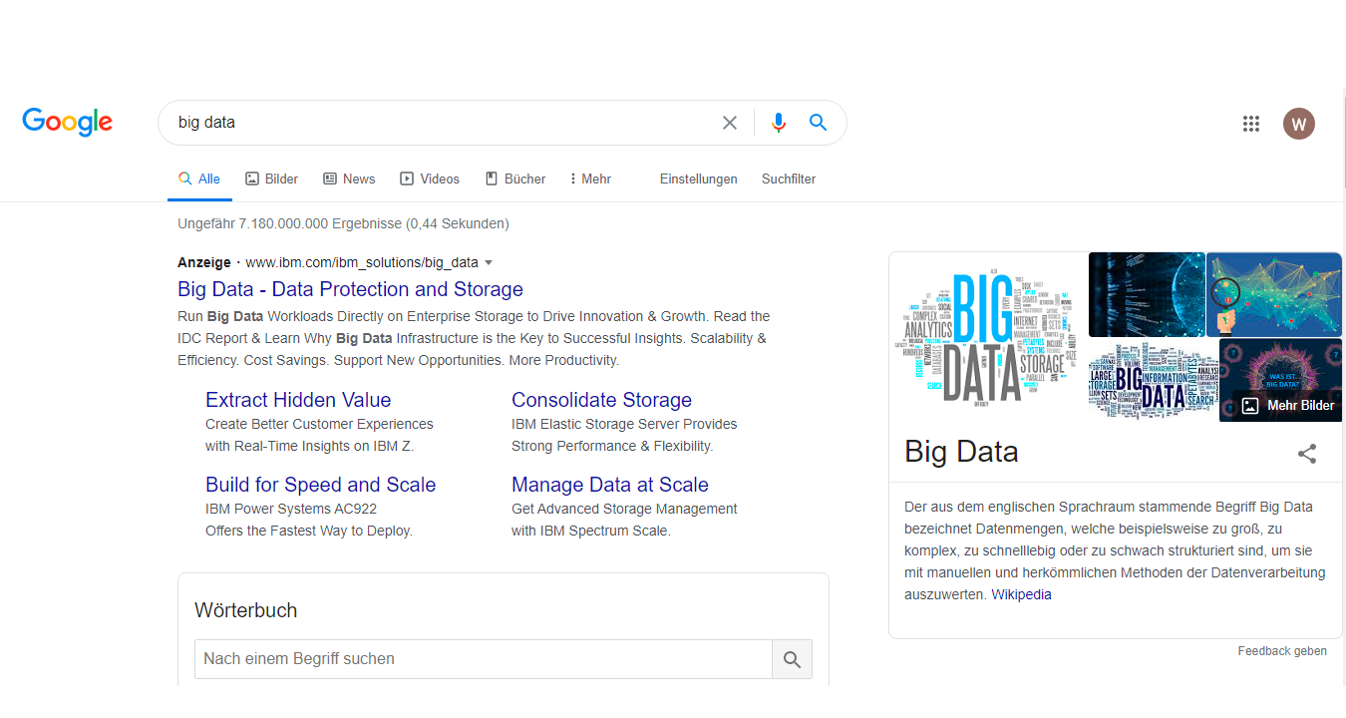This screenshot has width=1346, height=718.
Task: Open Suchfilter
Action: click(x=789, y=179)
